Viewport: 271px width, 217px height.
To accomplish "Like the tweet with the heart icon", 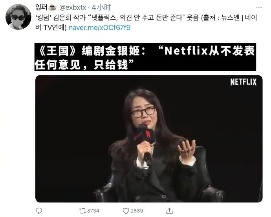I will (126, 211).
